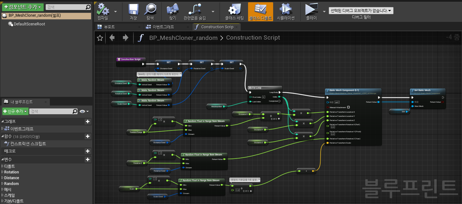Toggle Manual Attachment checkbox on the node
This screenshot has height=204, width=462.
pyautogui.click(x=348, y=107)
